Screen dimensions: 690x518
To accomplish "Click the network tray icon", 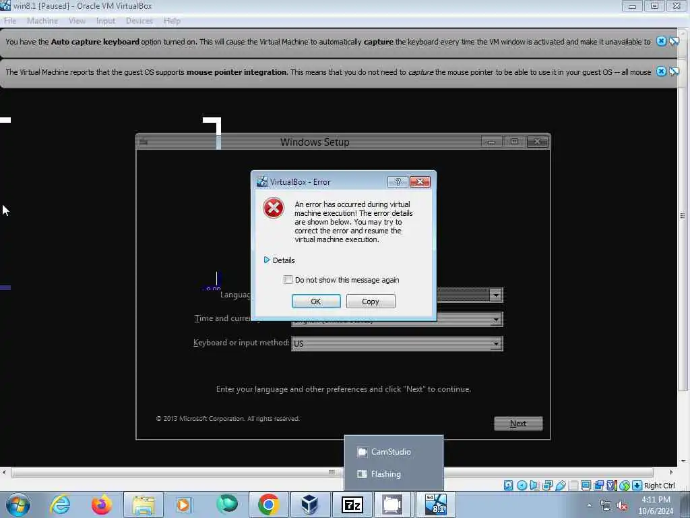I will tap(606, 506).
